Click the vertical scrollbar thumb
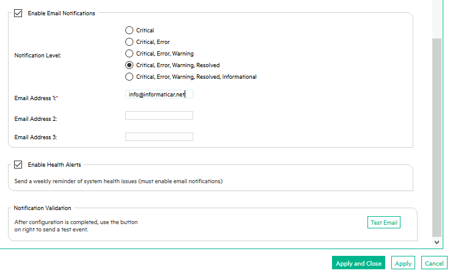 coord(437,137)
